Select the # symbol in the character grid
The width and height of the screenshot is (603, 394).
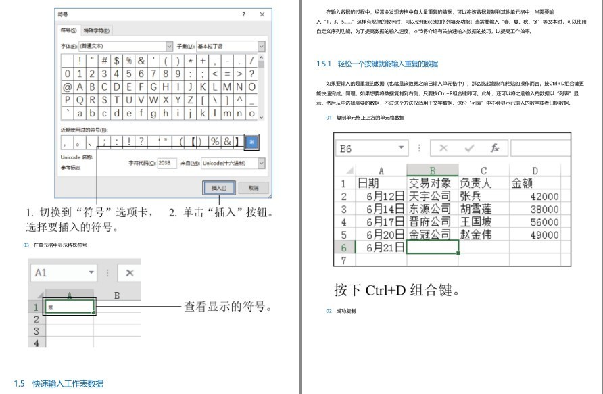[x=104, y=60]
